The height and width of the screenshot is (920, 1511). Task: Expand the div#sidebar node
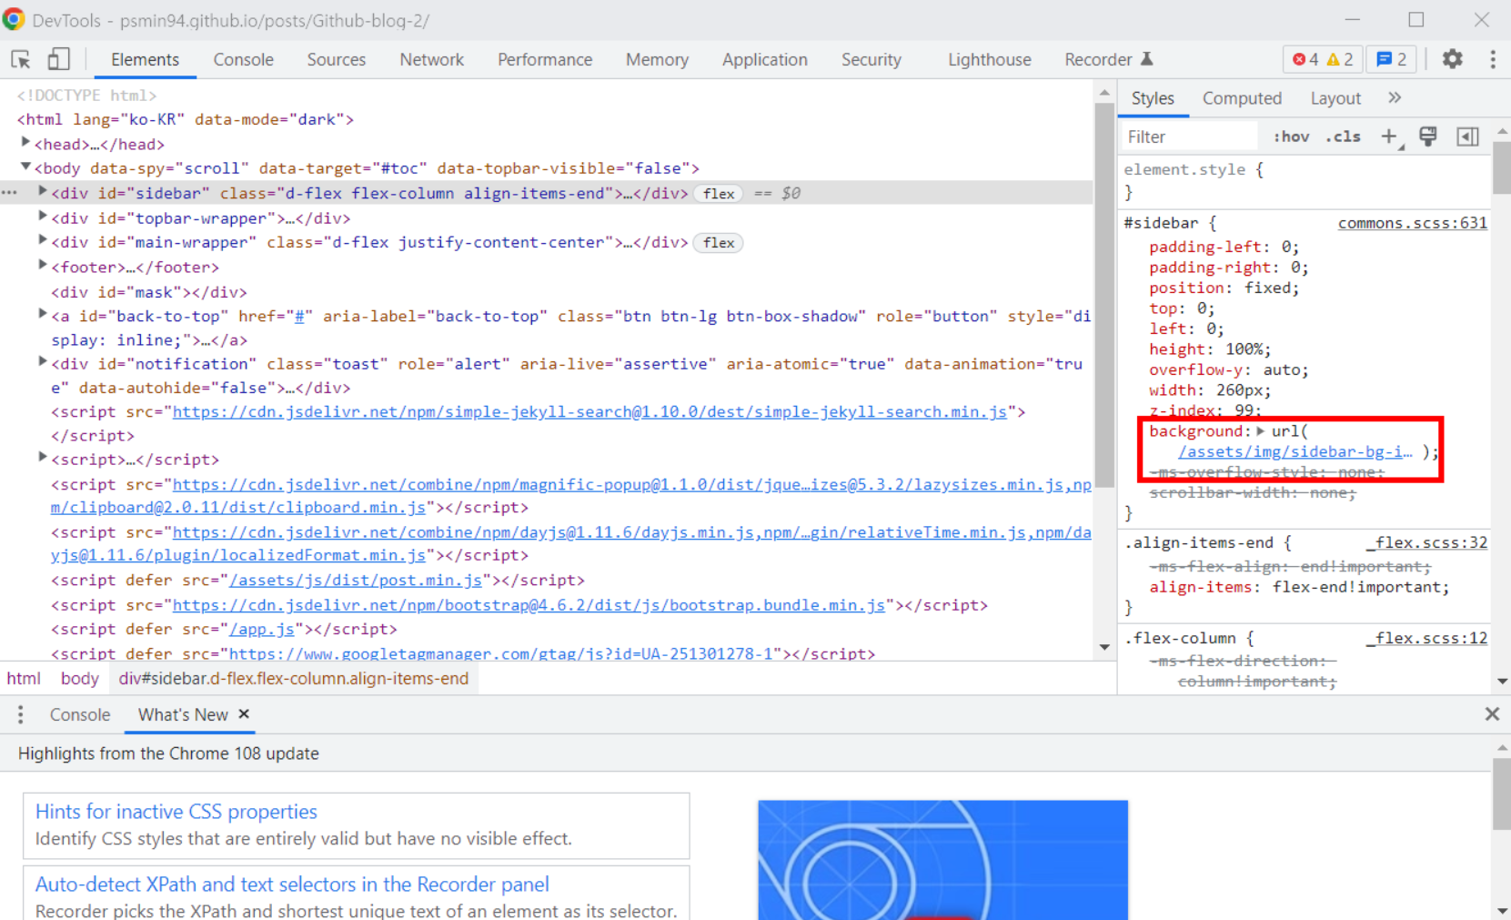click(x=42, y=192)
